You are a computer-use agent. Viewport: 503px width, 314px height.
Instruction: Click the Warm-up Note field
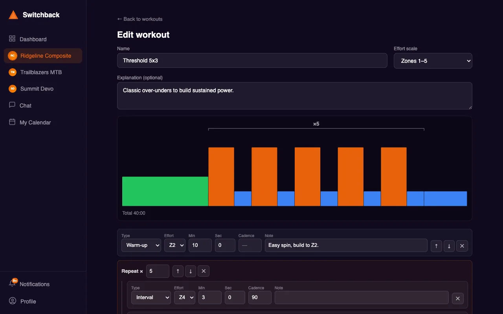346,245
